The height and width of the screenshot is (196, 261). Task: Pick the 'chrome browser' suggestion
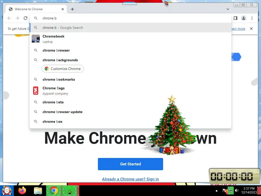point(130,50)
